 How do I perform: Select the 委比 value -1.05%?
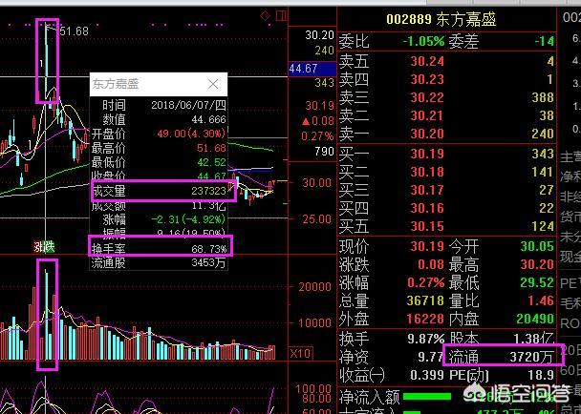pyautogui.click(x=423, y=41)
